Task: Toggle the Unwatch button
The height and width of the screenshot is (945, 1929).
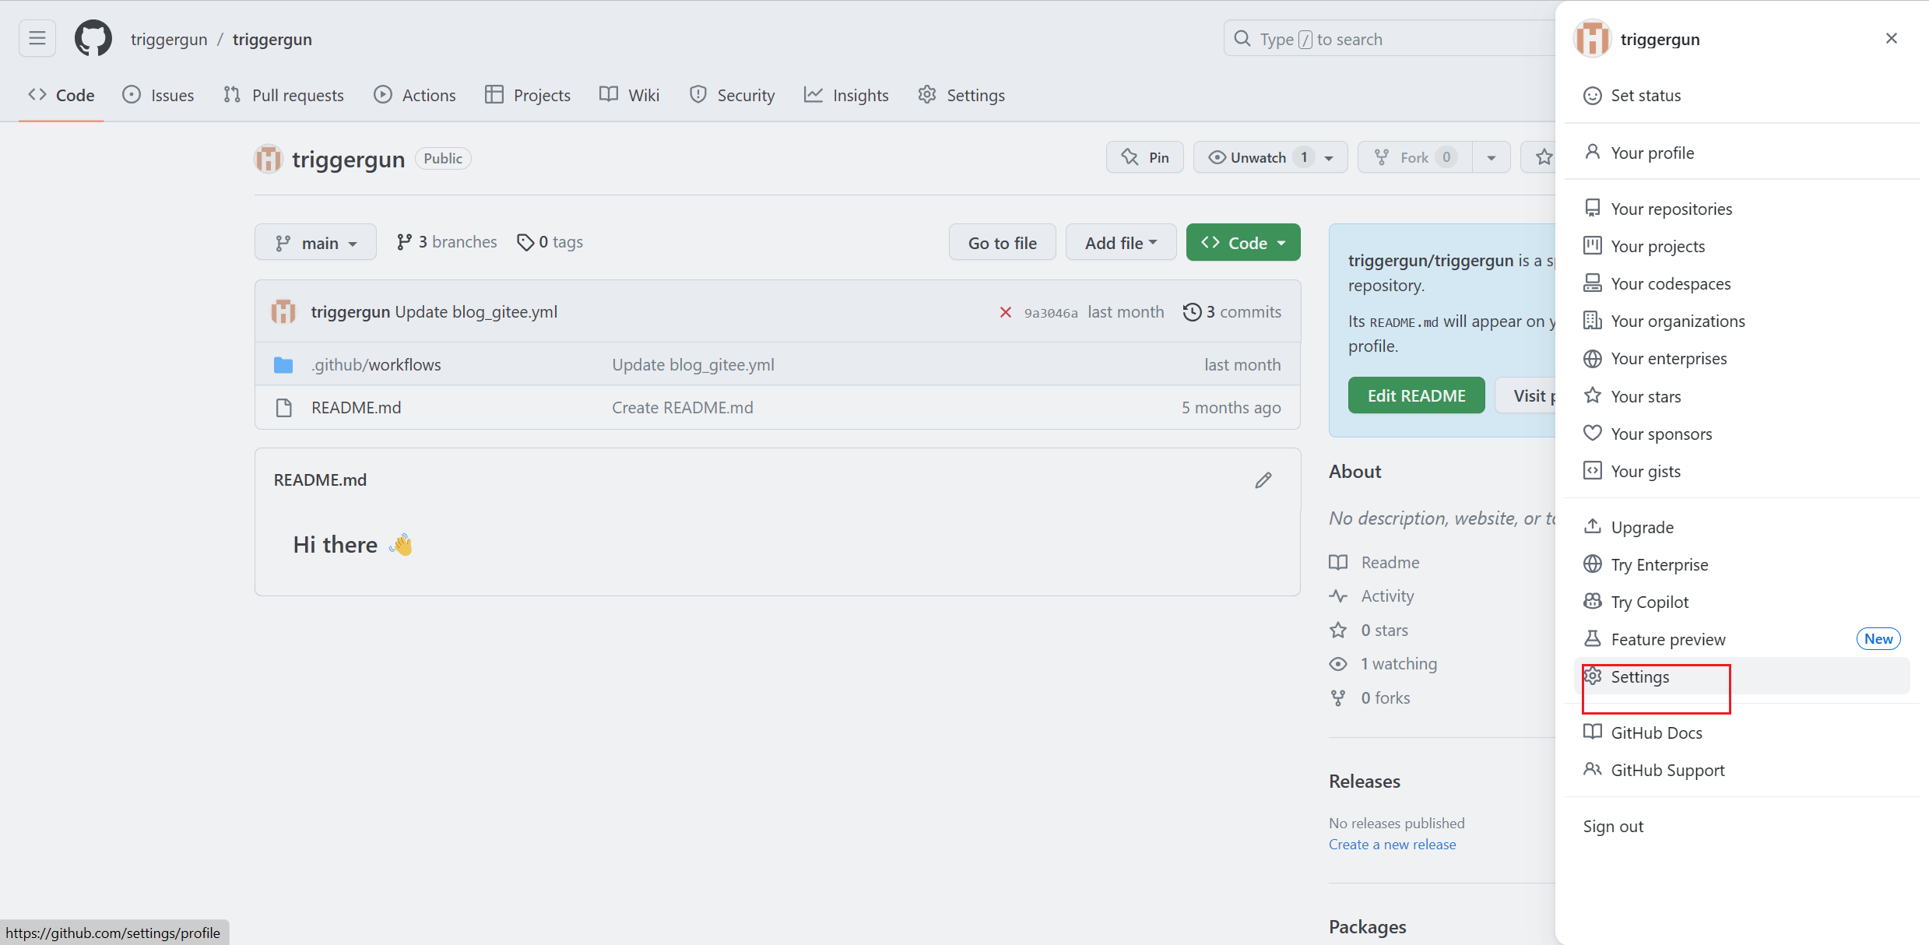Action: coord(1257,157)
